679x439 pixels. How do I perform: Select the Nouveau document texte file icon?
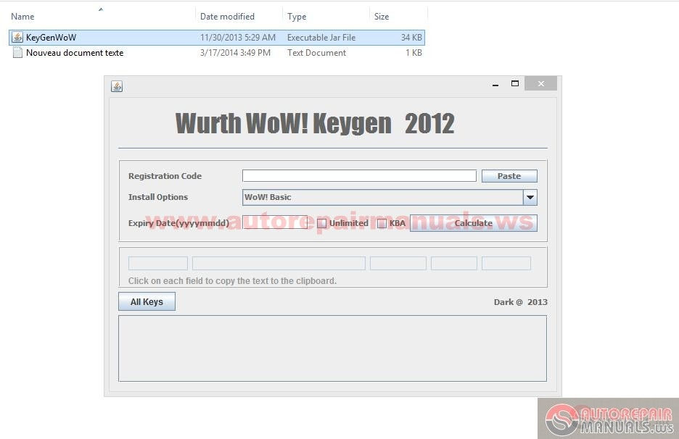click(x=17, y=53)
